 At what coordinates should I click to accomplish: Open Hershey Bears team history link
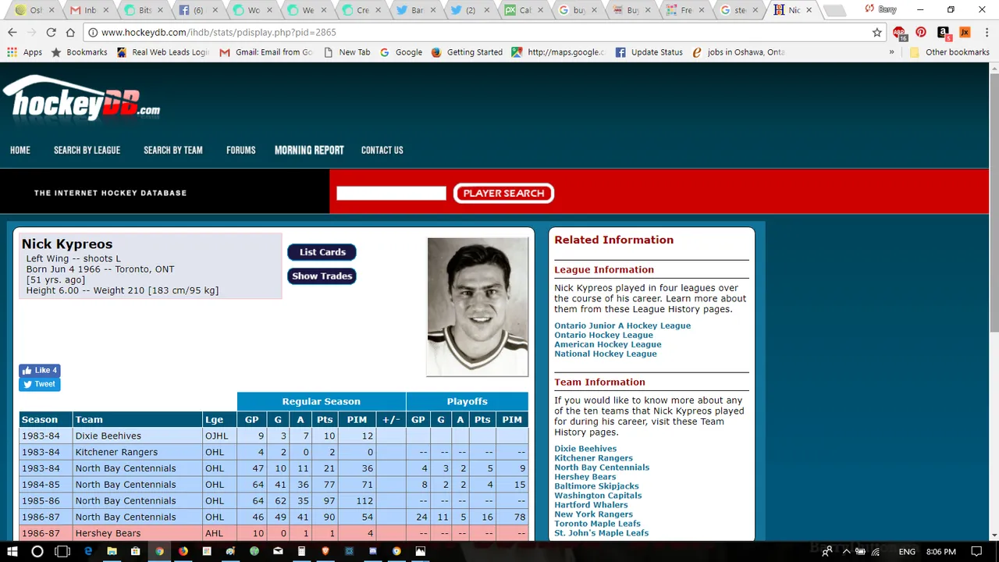[585, 477]
